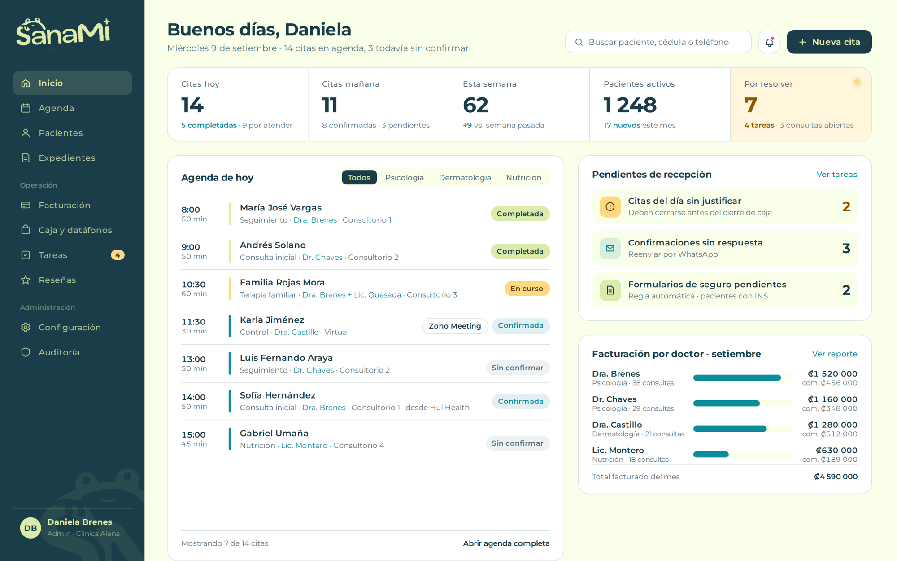Click Dr. Chaves link in Andrés Solano row
This screenshot has height=561, width=897.
click(322, 257)
